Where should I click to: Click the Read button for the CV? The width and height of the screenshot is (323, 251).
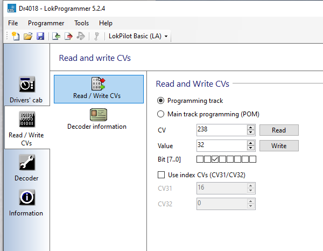tap(279, 130)
